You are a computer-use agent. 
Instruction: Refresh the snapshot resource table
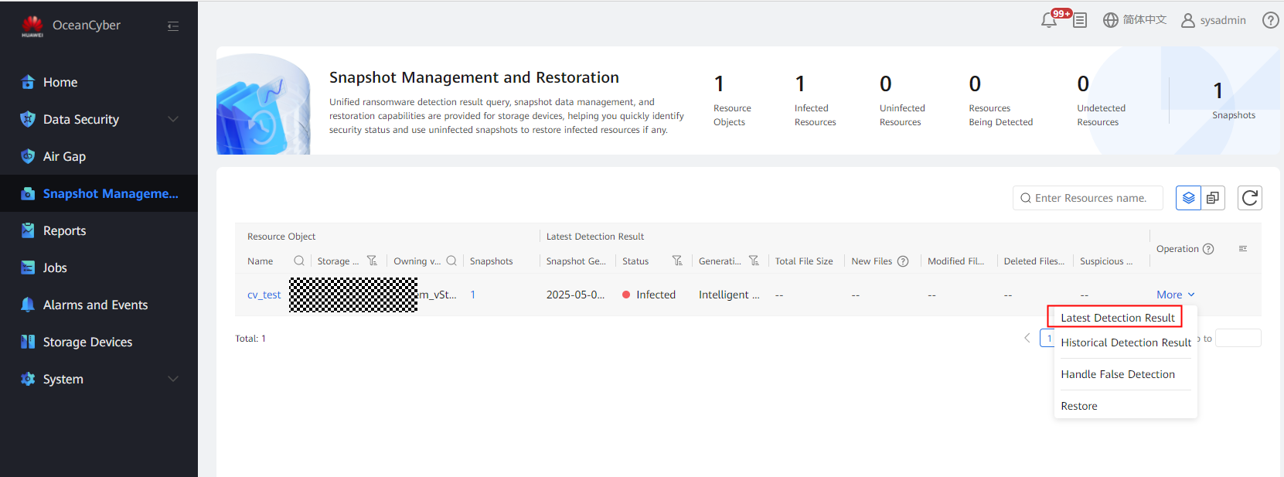pos(1249,198)
